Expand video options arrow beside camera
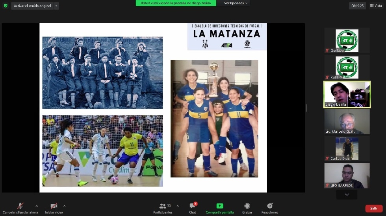The height and width of the screenshot is (216, 386). [x=64, y=205]
